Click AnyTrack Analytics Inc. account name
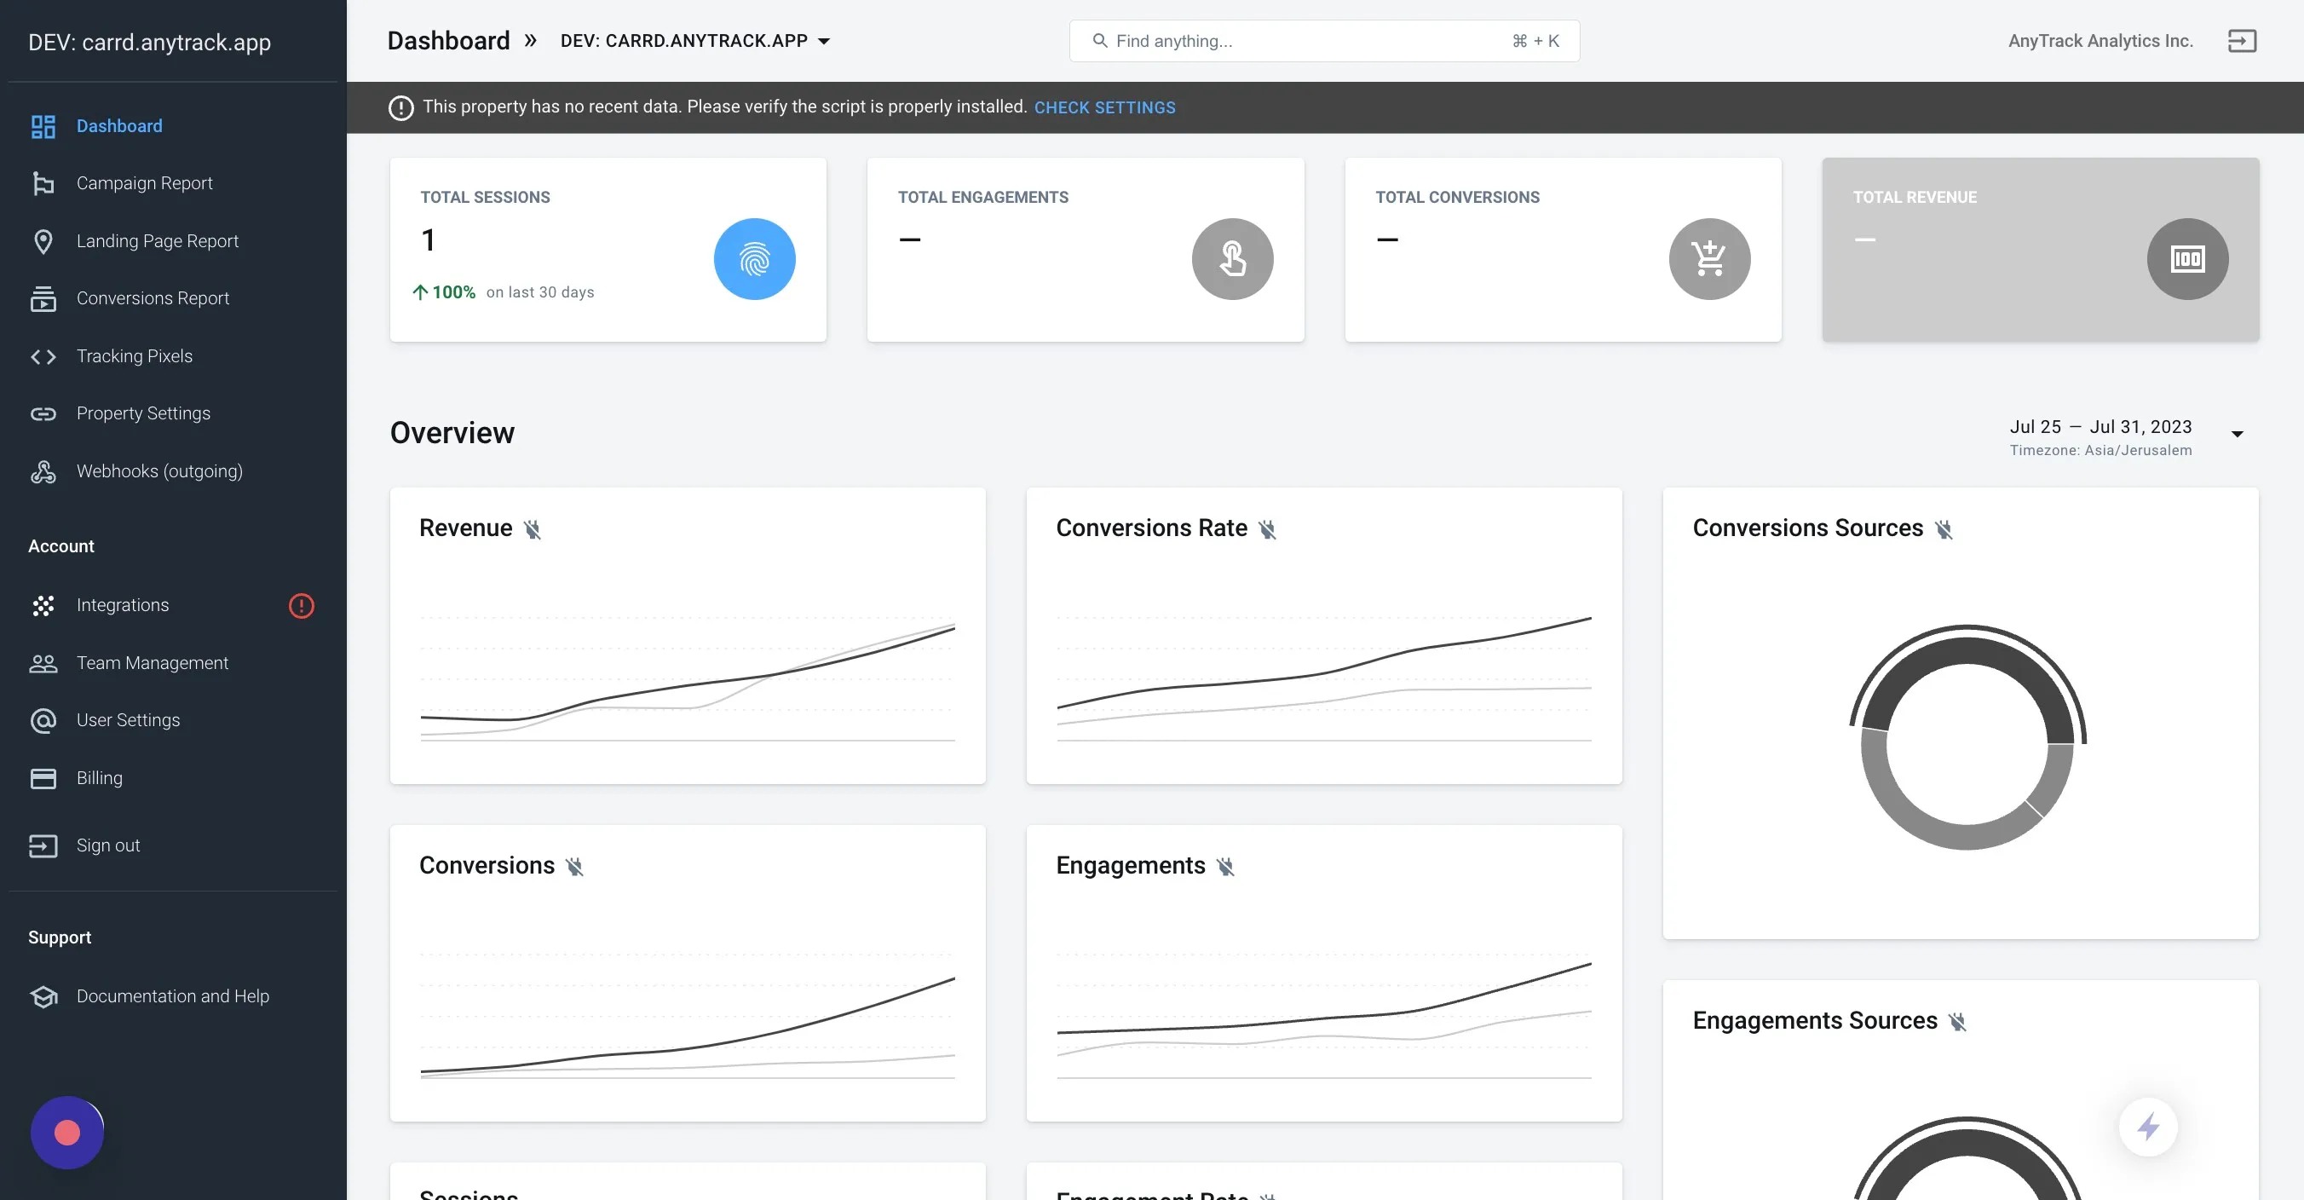The image size is (2304, 1200). (2100, 41)
